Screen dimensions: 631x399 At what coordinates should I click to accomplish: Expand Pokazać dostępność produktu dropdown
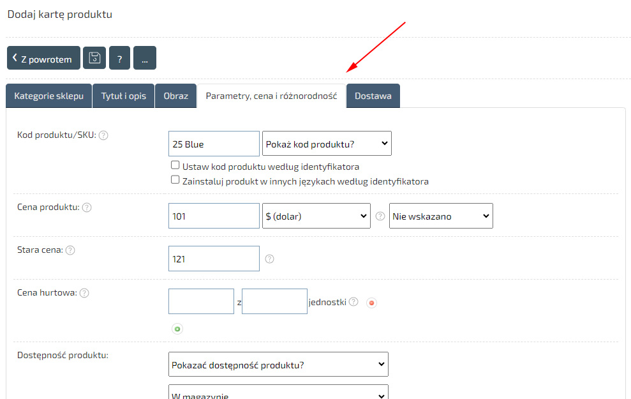click(x=278, y=364)
